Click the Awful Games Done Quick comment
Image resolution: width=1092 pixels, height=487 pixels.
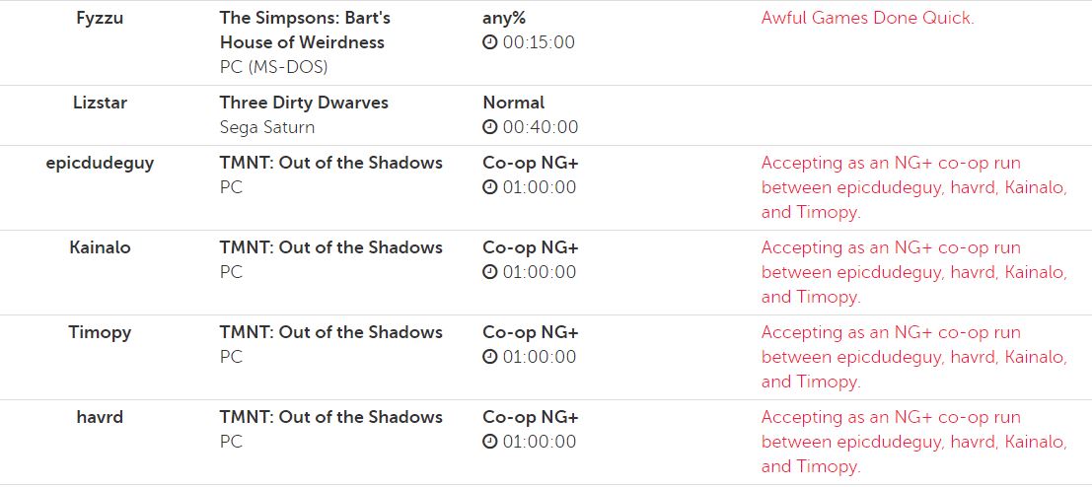point(867,19)
